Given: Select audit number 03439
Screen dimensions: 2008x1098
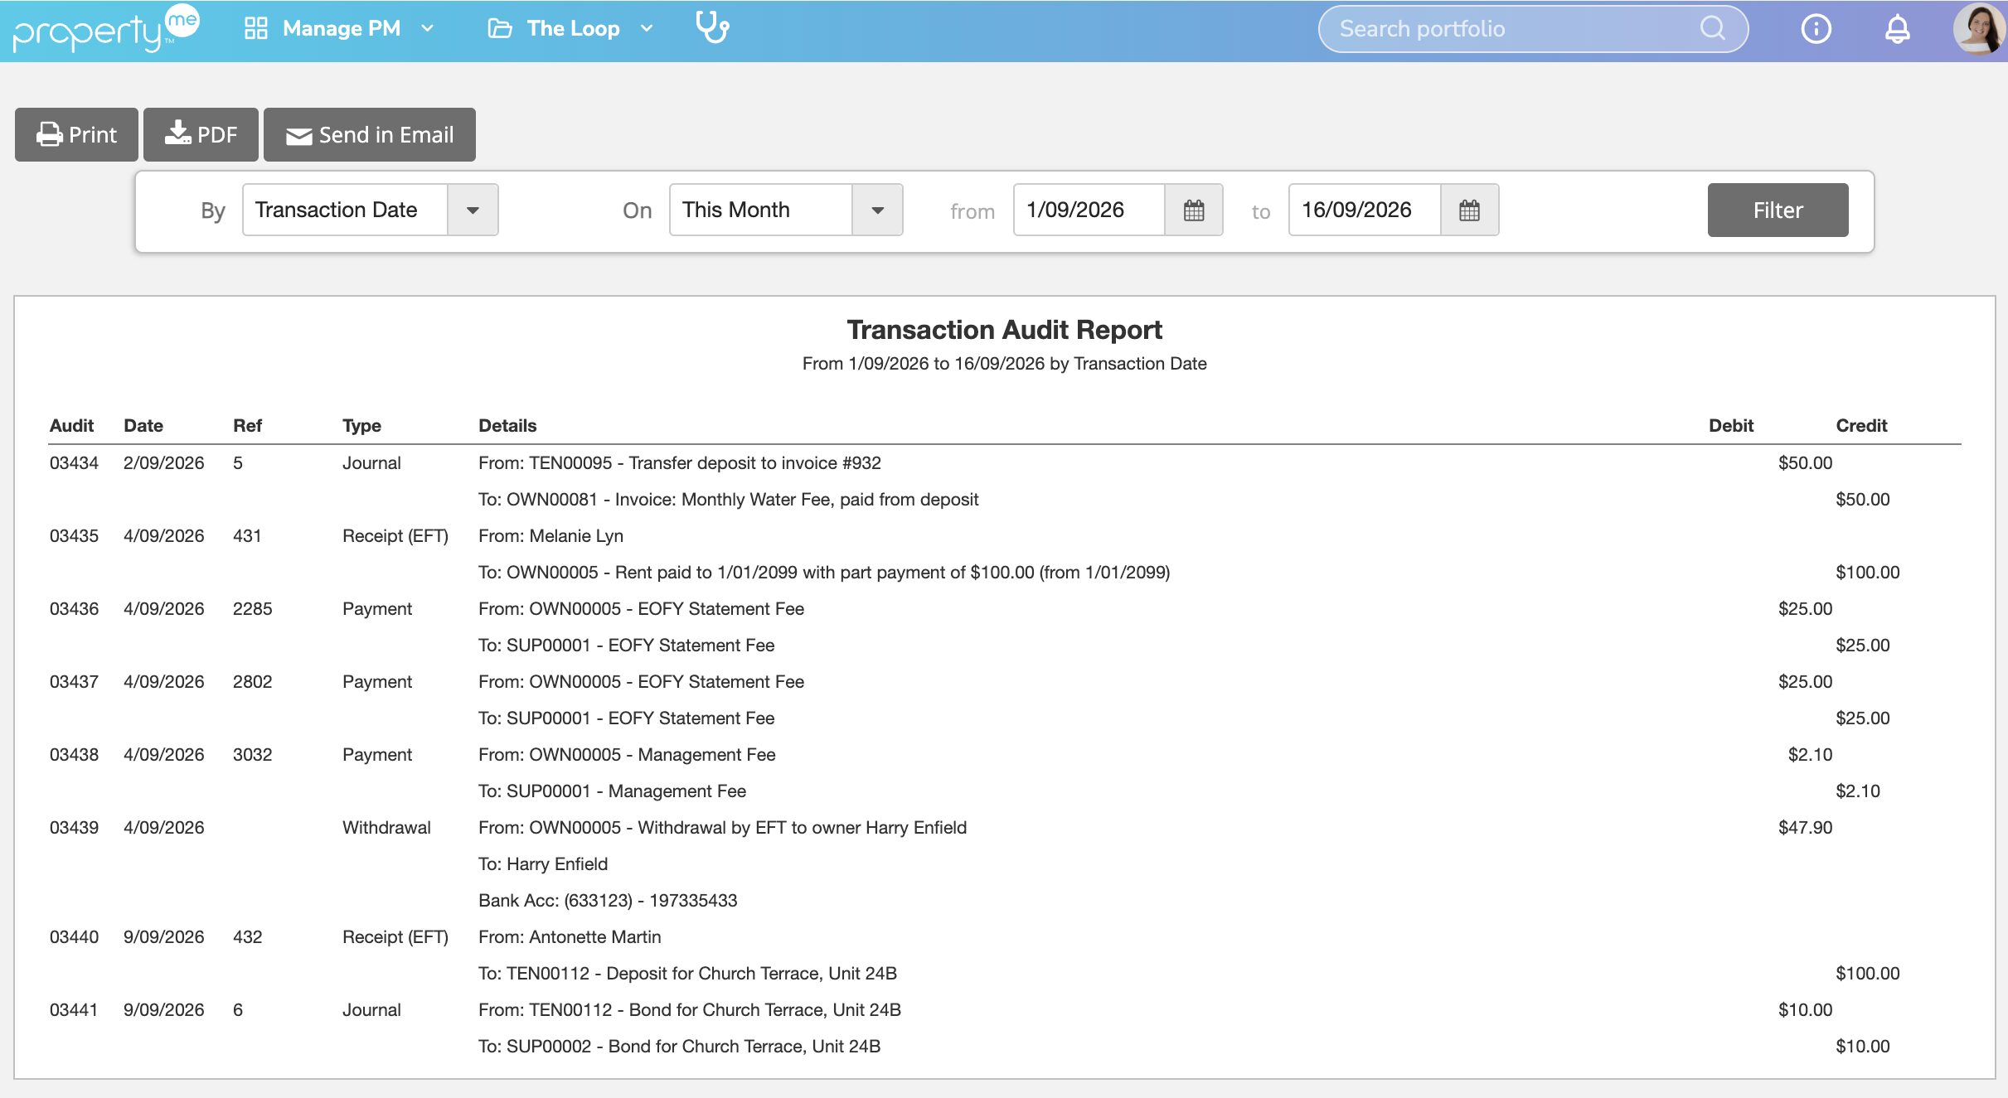Looking at the screenshot, I should 74,827.
